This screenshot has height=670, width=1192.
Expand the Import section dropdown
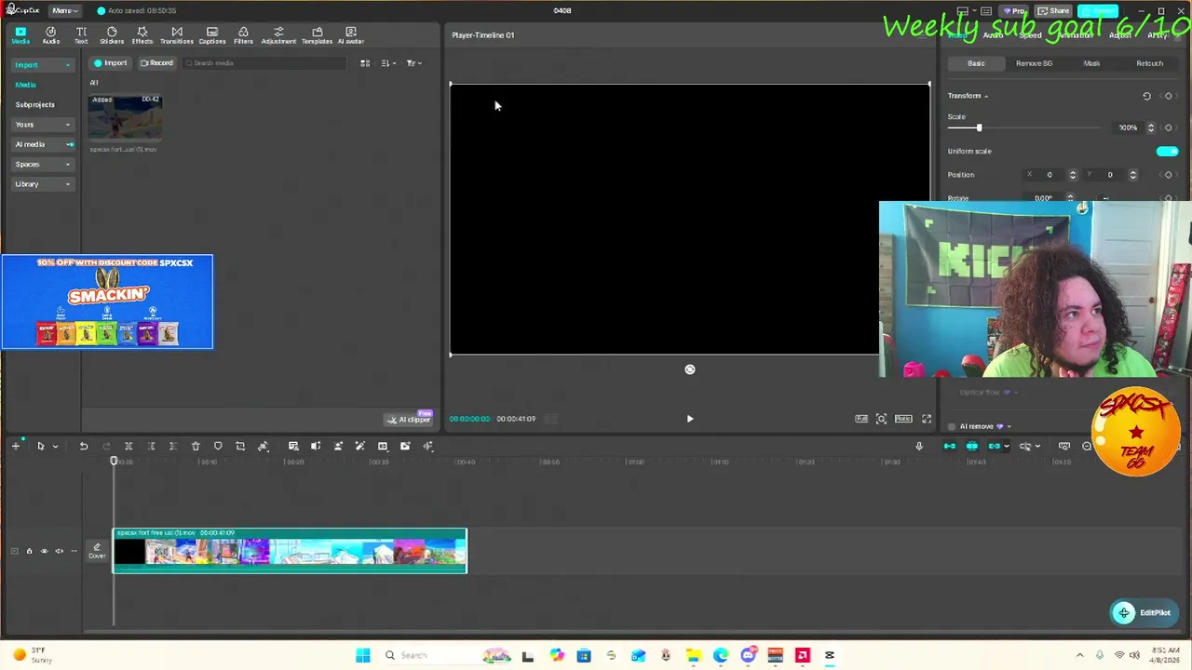(67, 65)
